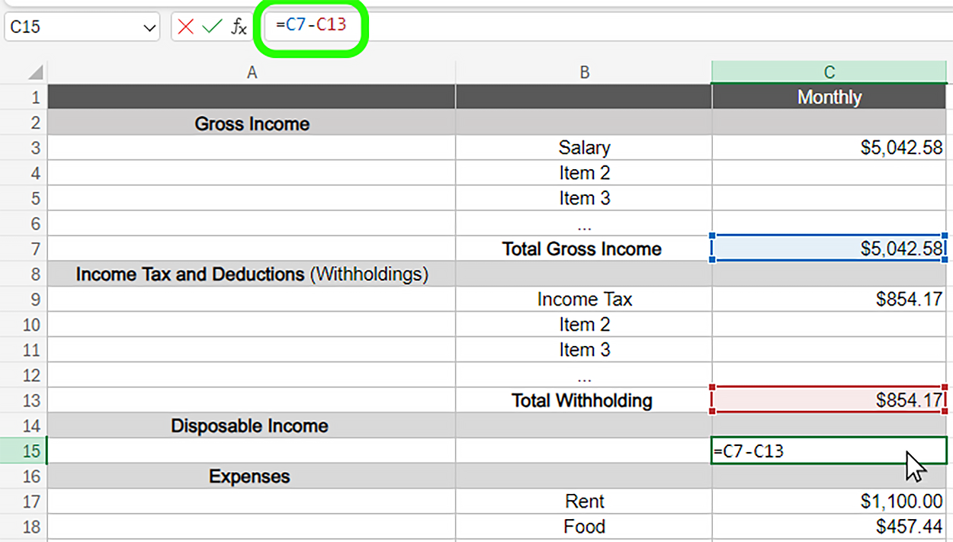The width and height of the screenshot is (953, 542).
Task: Click the Item 2 cell in row 4
Action: (x=584, y=173)
